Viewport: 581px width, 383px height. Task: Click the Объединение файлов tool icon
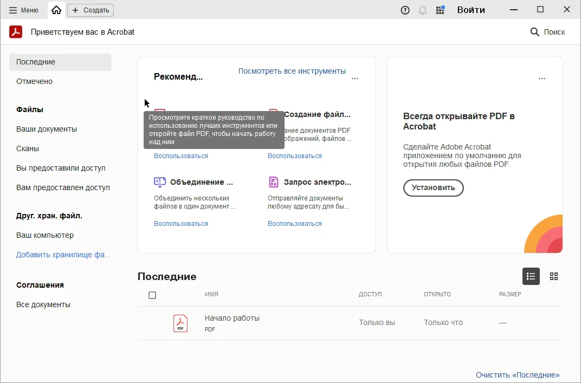(x=160, y=182)
